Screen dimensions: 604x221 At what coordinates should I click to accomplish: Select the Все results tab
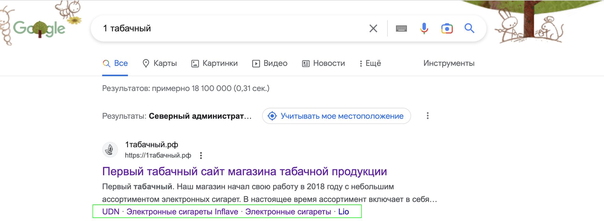point(115,64)
